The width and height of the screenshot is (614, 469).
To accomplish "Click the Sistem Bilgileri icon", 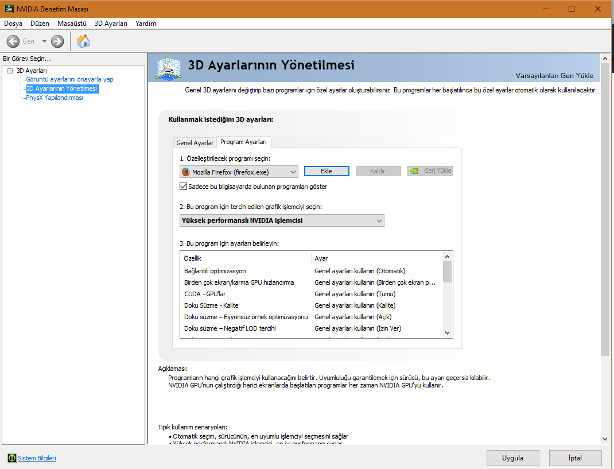I will click(x=12, y=458).
